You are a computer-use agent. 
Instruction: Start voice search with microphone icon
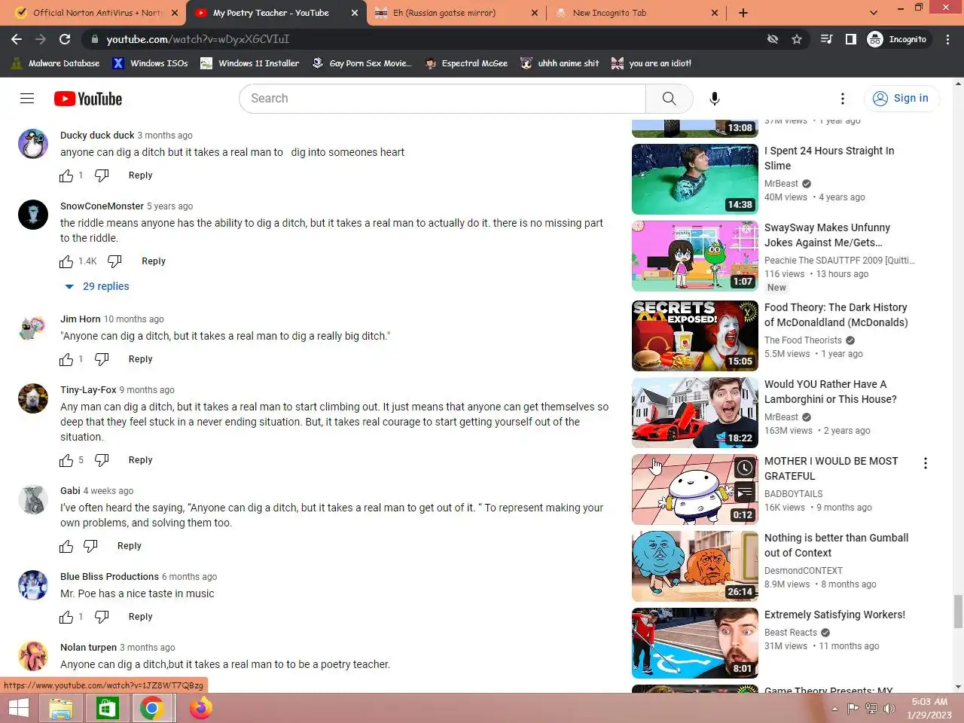(x=715, y=99)
